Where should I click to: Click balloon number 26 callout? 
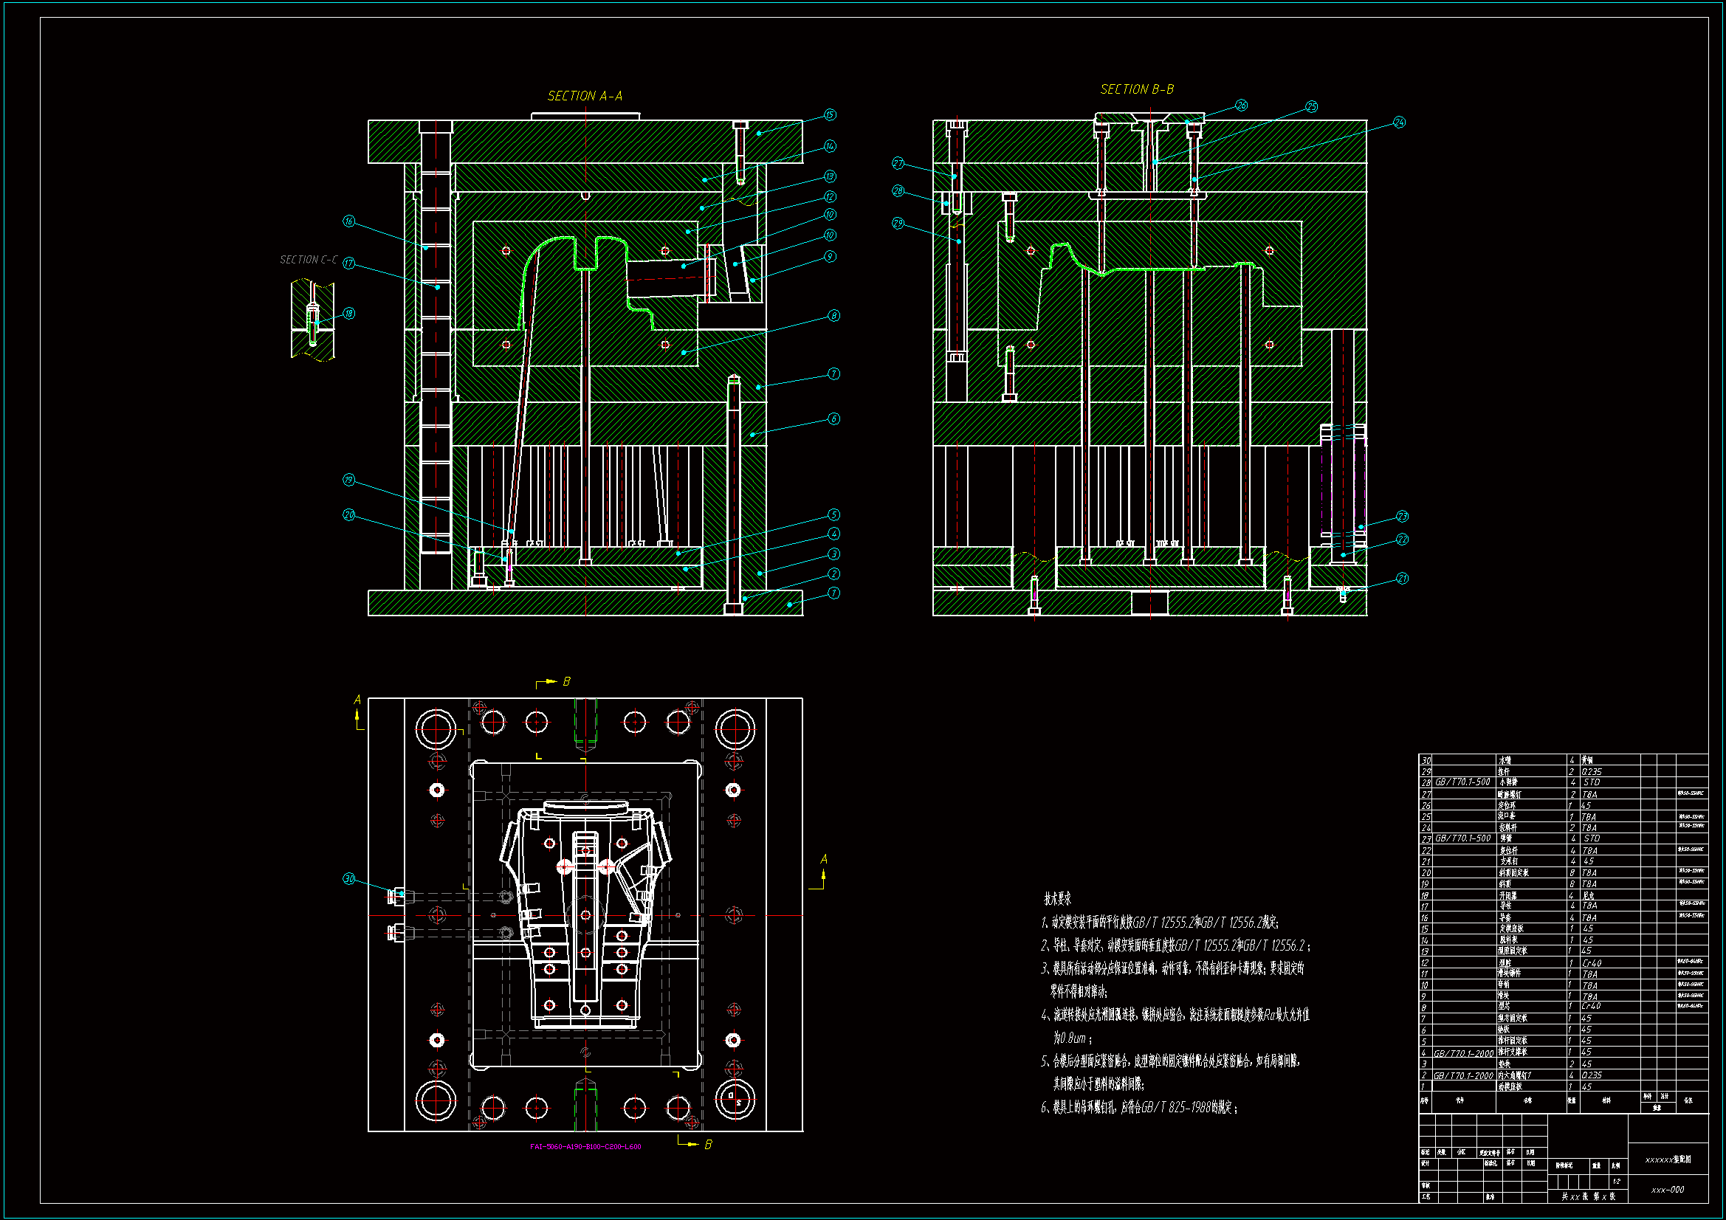tap(1241, 106)
